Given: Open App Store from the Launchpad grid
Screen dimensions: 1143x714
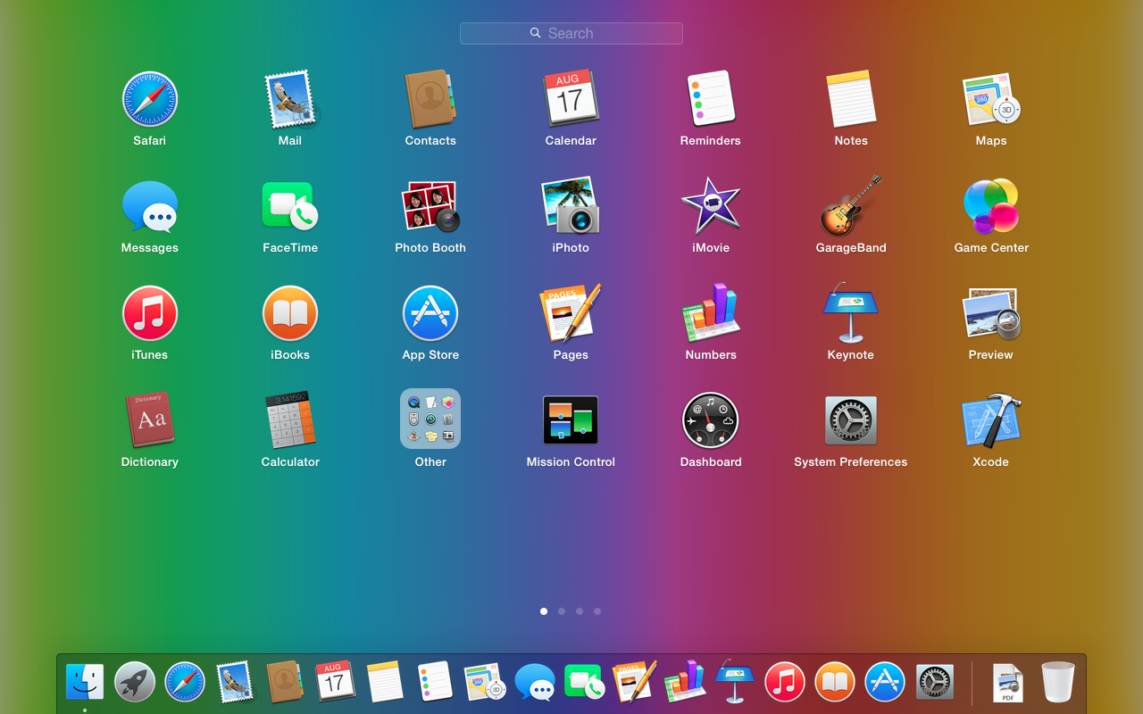Looking at the screenshot, I should coord(430,313).
